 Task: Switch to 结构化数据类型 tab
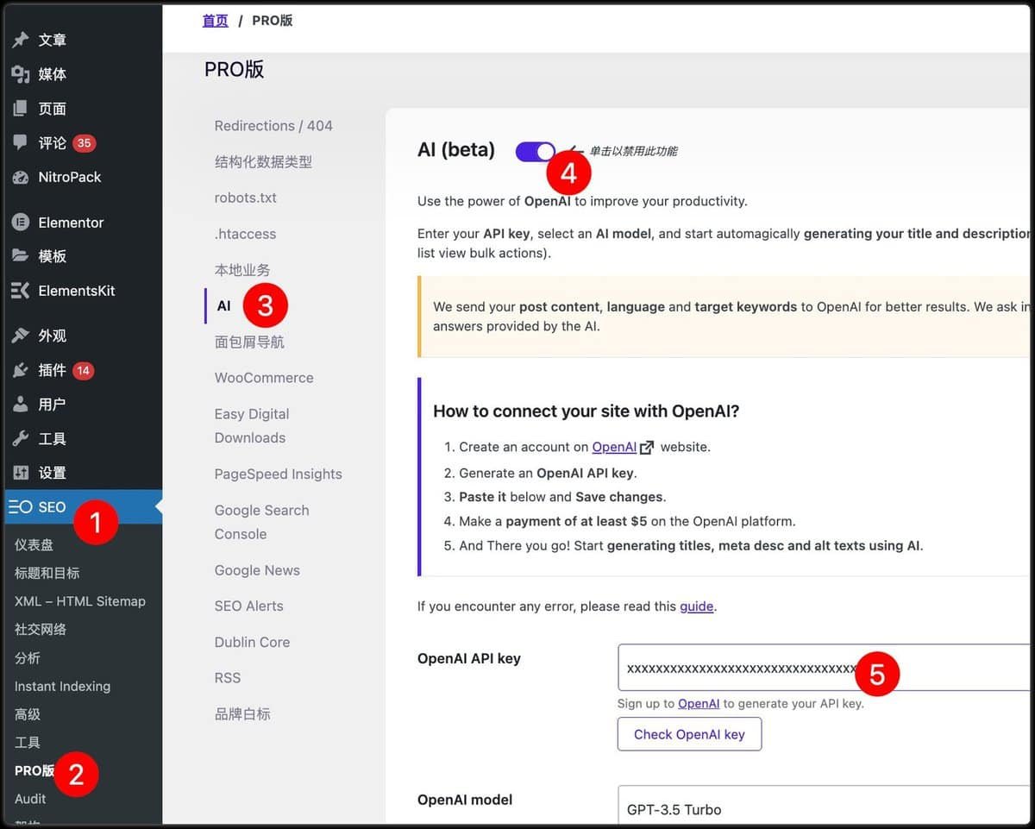pyautogui.click(x=263, y=162)
